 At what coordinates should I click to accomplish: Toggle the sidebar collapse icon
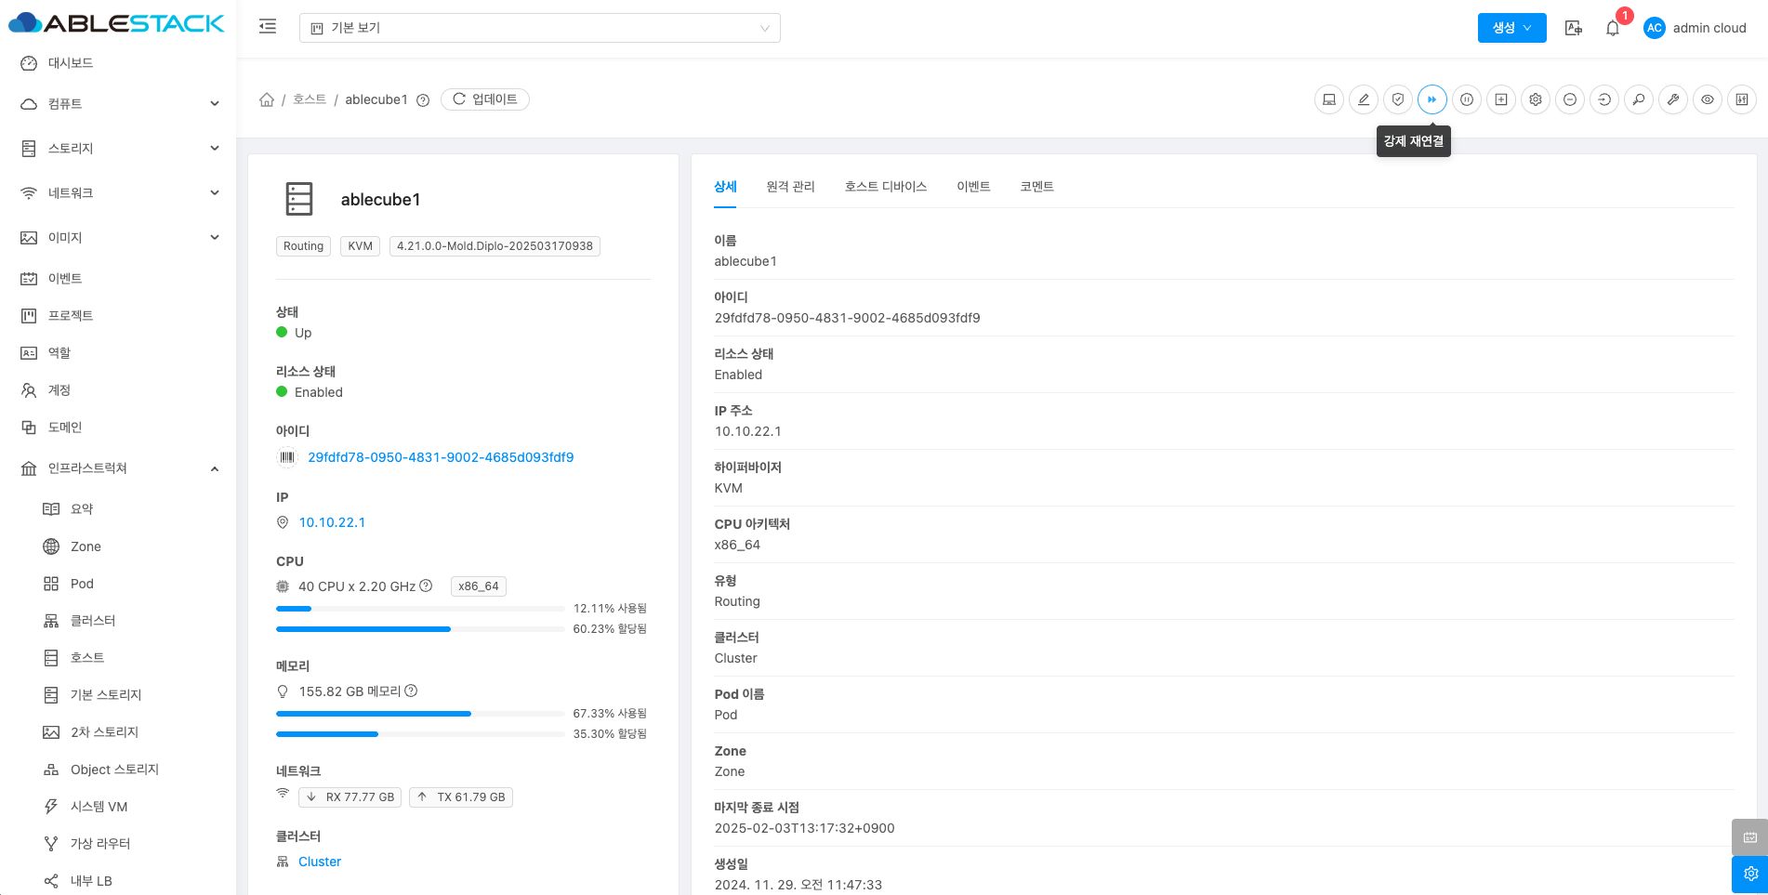(x=268, y=27)
